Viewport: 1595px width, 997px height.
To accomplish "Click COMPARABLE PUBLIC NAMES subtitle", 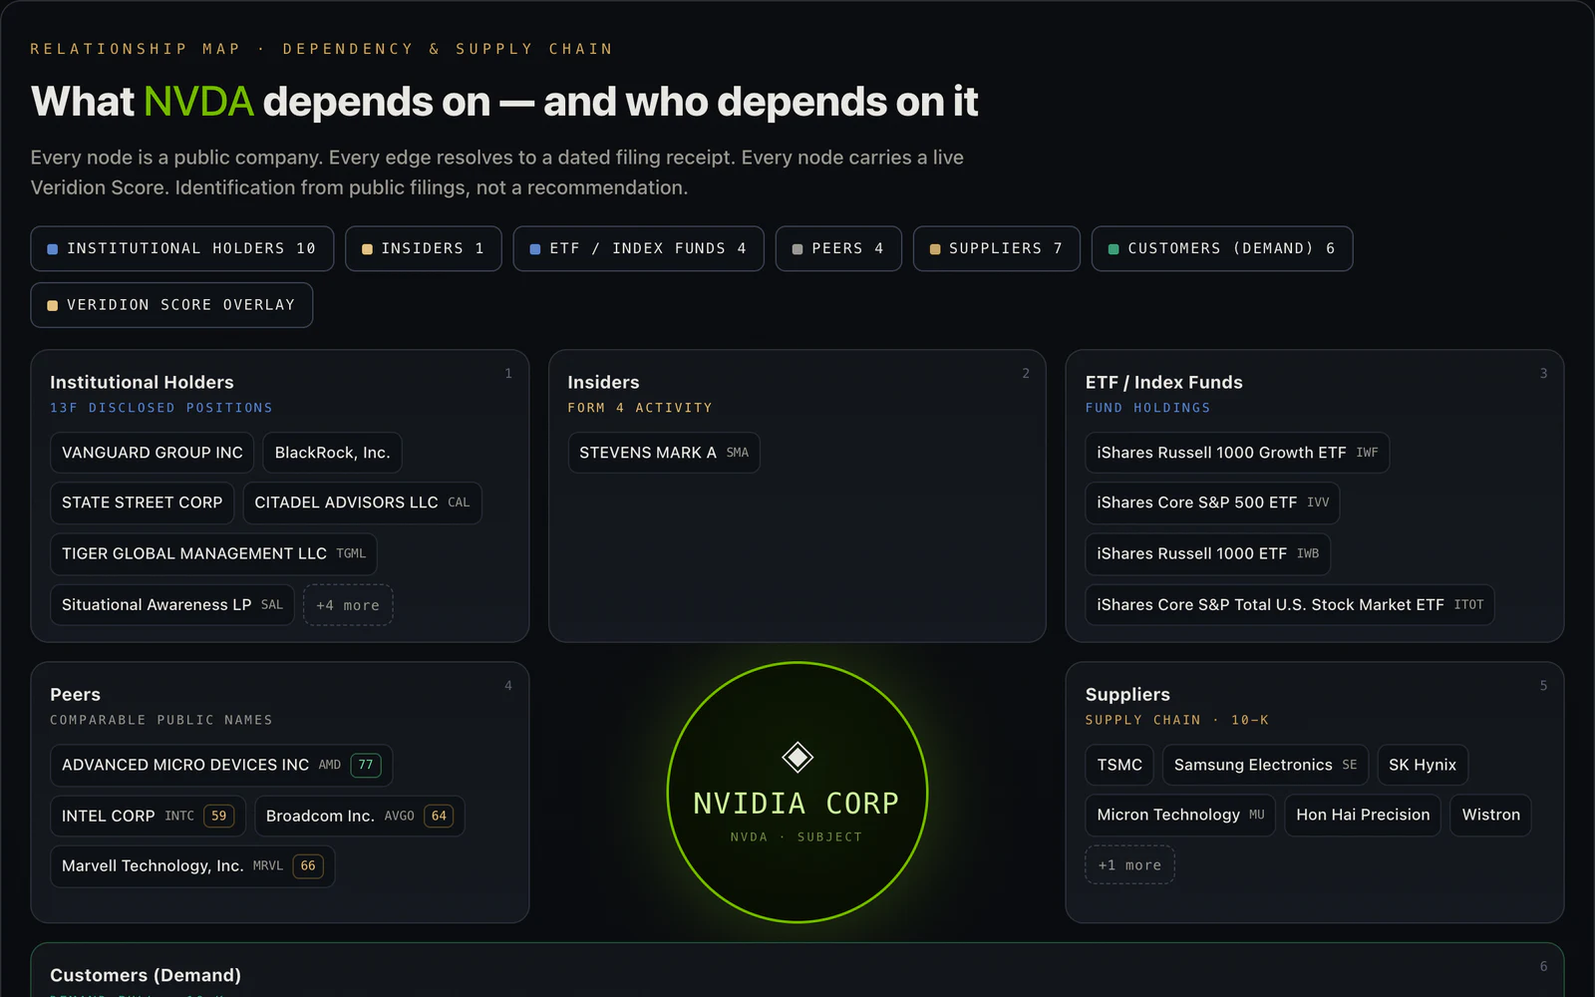I will tap(161, 720).
